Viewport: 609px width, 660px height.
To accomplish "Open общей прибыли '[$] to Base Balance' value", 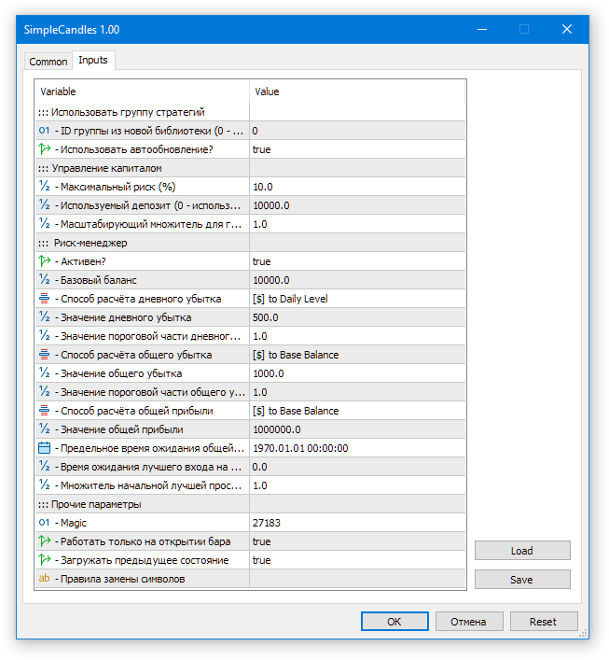I will [x=357, y=411].
